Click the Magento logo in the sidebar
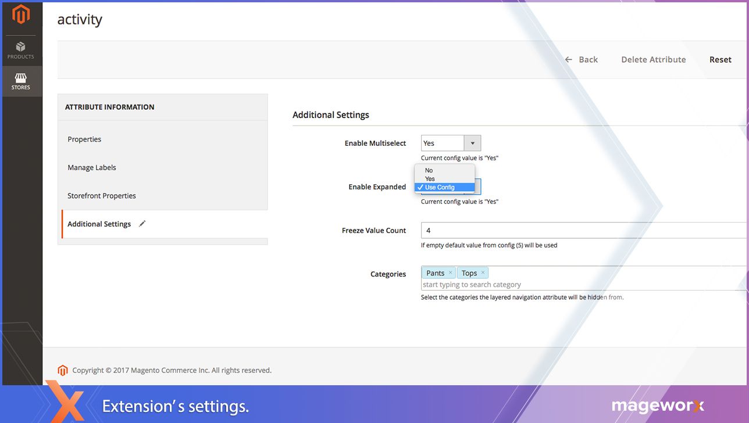Viewport: 749px width, 423px height. (21, 15)
